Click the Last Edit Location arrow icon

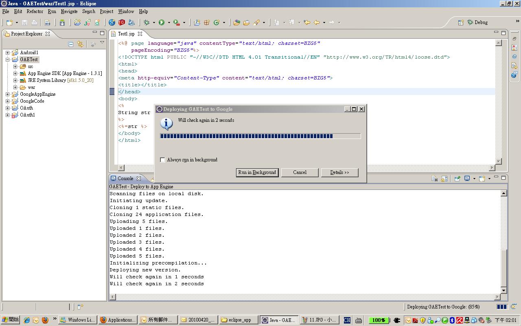tap(307, 22)
